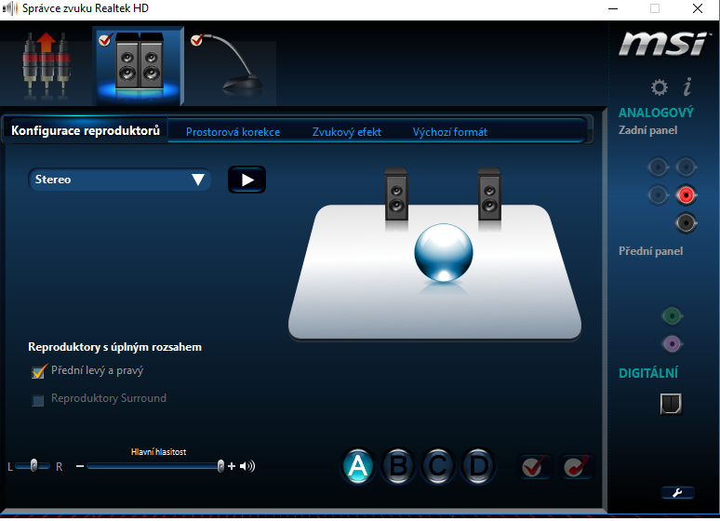
Task: Mute sound using the speaker volume icon
Action: click(x=247, y=466)
